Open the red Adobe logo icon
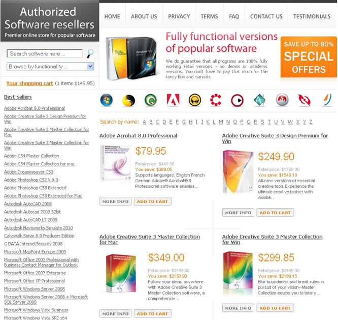 tap(173, 100)
